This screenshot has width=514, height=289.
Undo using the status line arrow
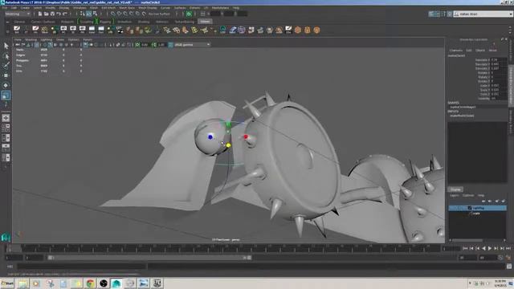[59, 14]
